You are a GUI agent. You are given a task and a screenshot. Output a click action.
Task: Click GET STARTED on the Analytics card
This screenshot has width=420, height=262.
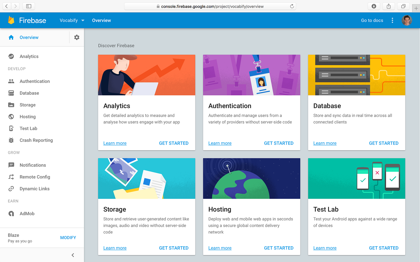point(174,143)
